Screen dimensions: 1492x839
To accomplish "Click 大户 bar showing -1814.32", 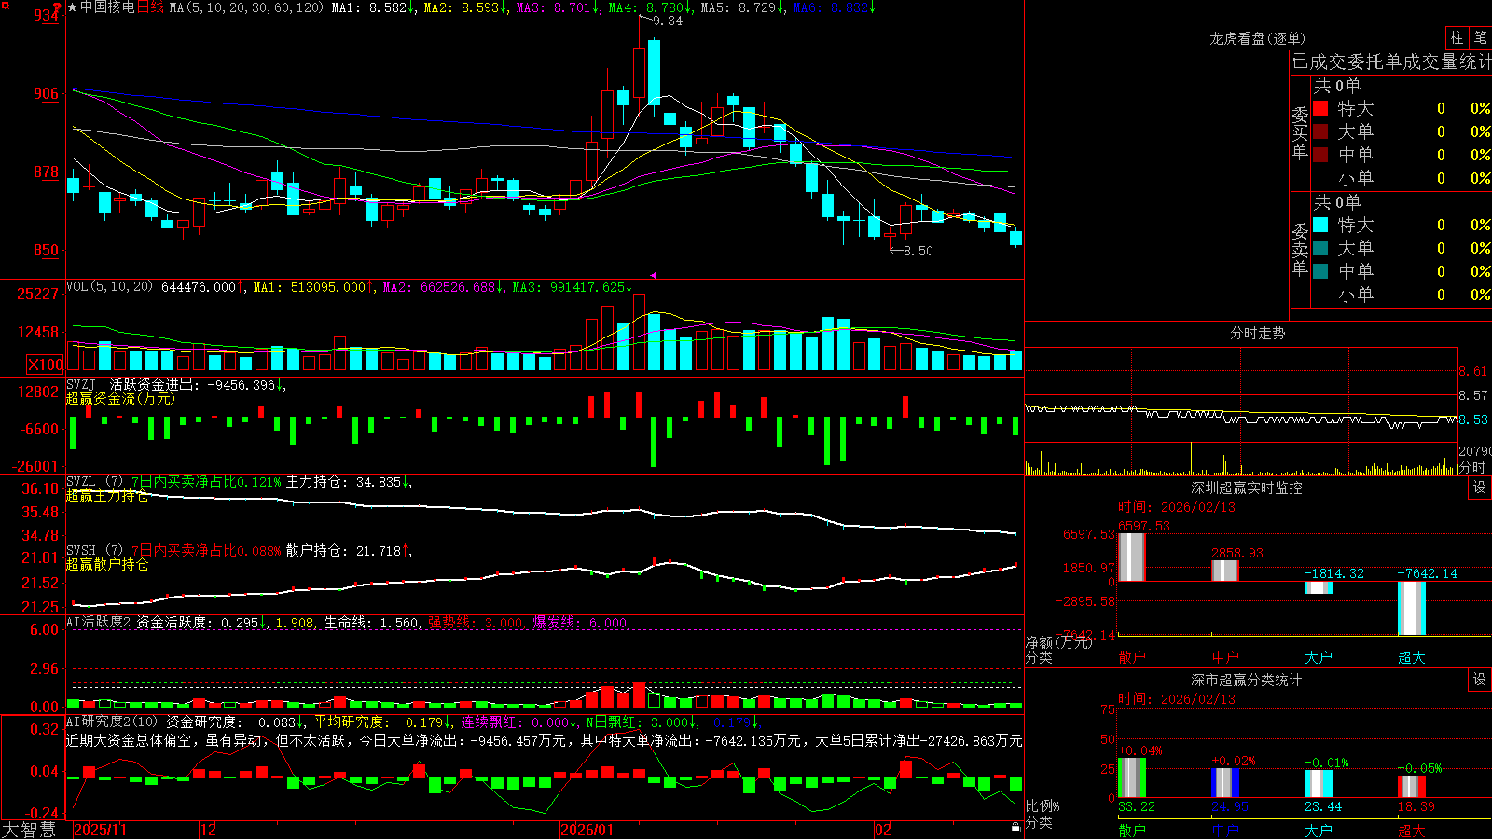I will pos(1318,587).
